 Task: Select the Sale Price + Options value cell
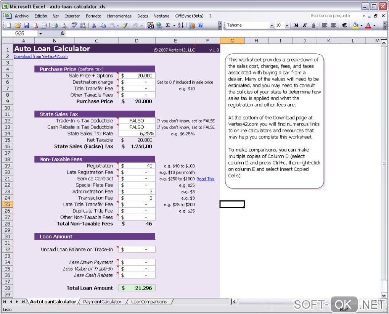click(137, 76)
